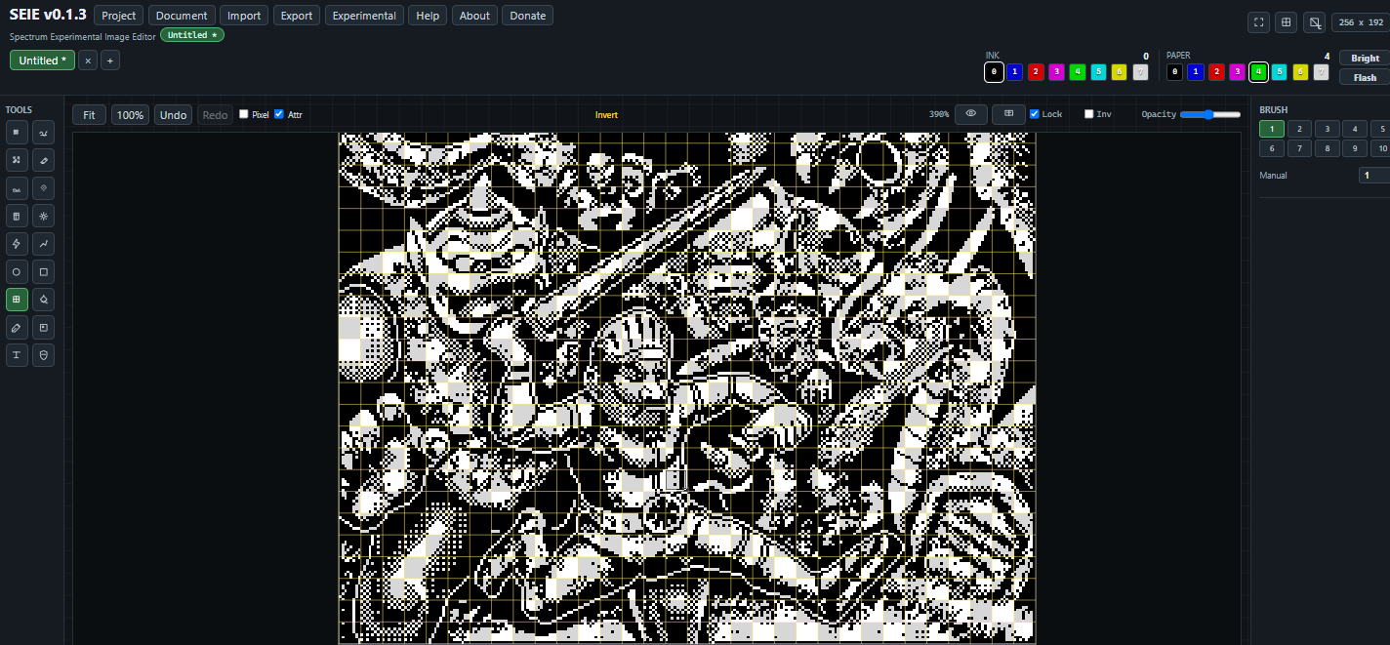
Task: Switch to the Untitled * document tab
Action: (x=43, y=60)
